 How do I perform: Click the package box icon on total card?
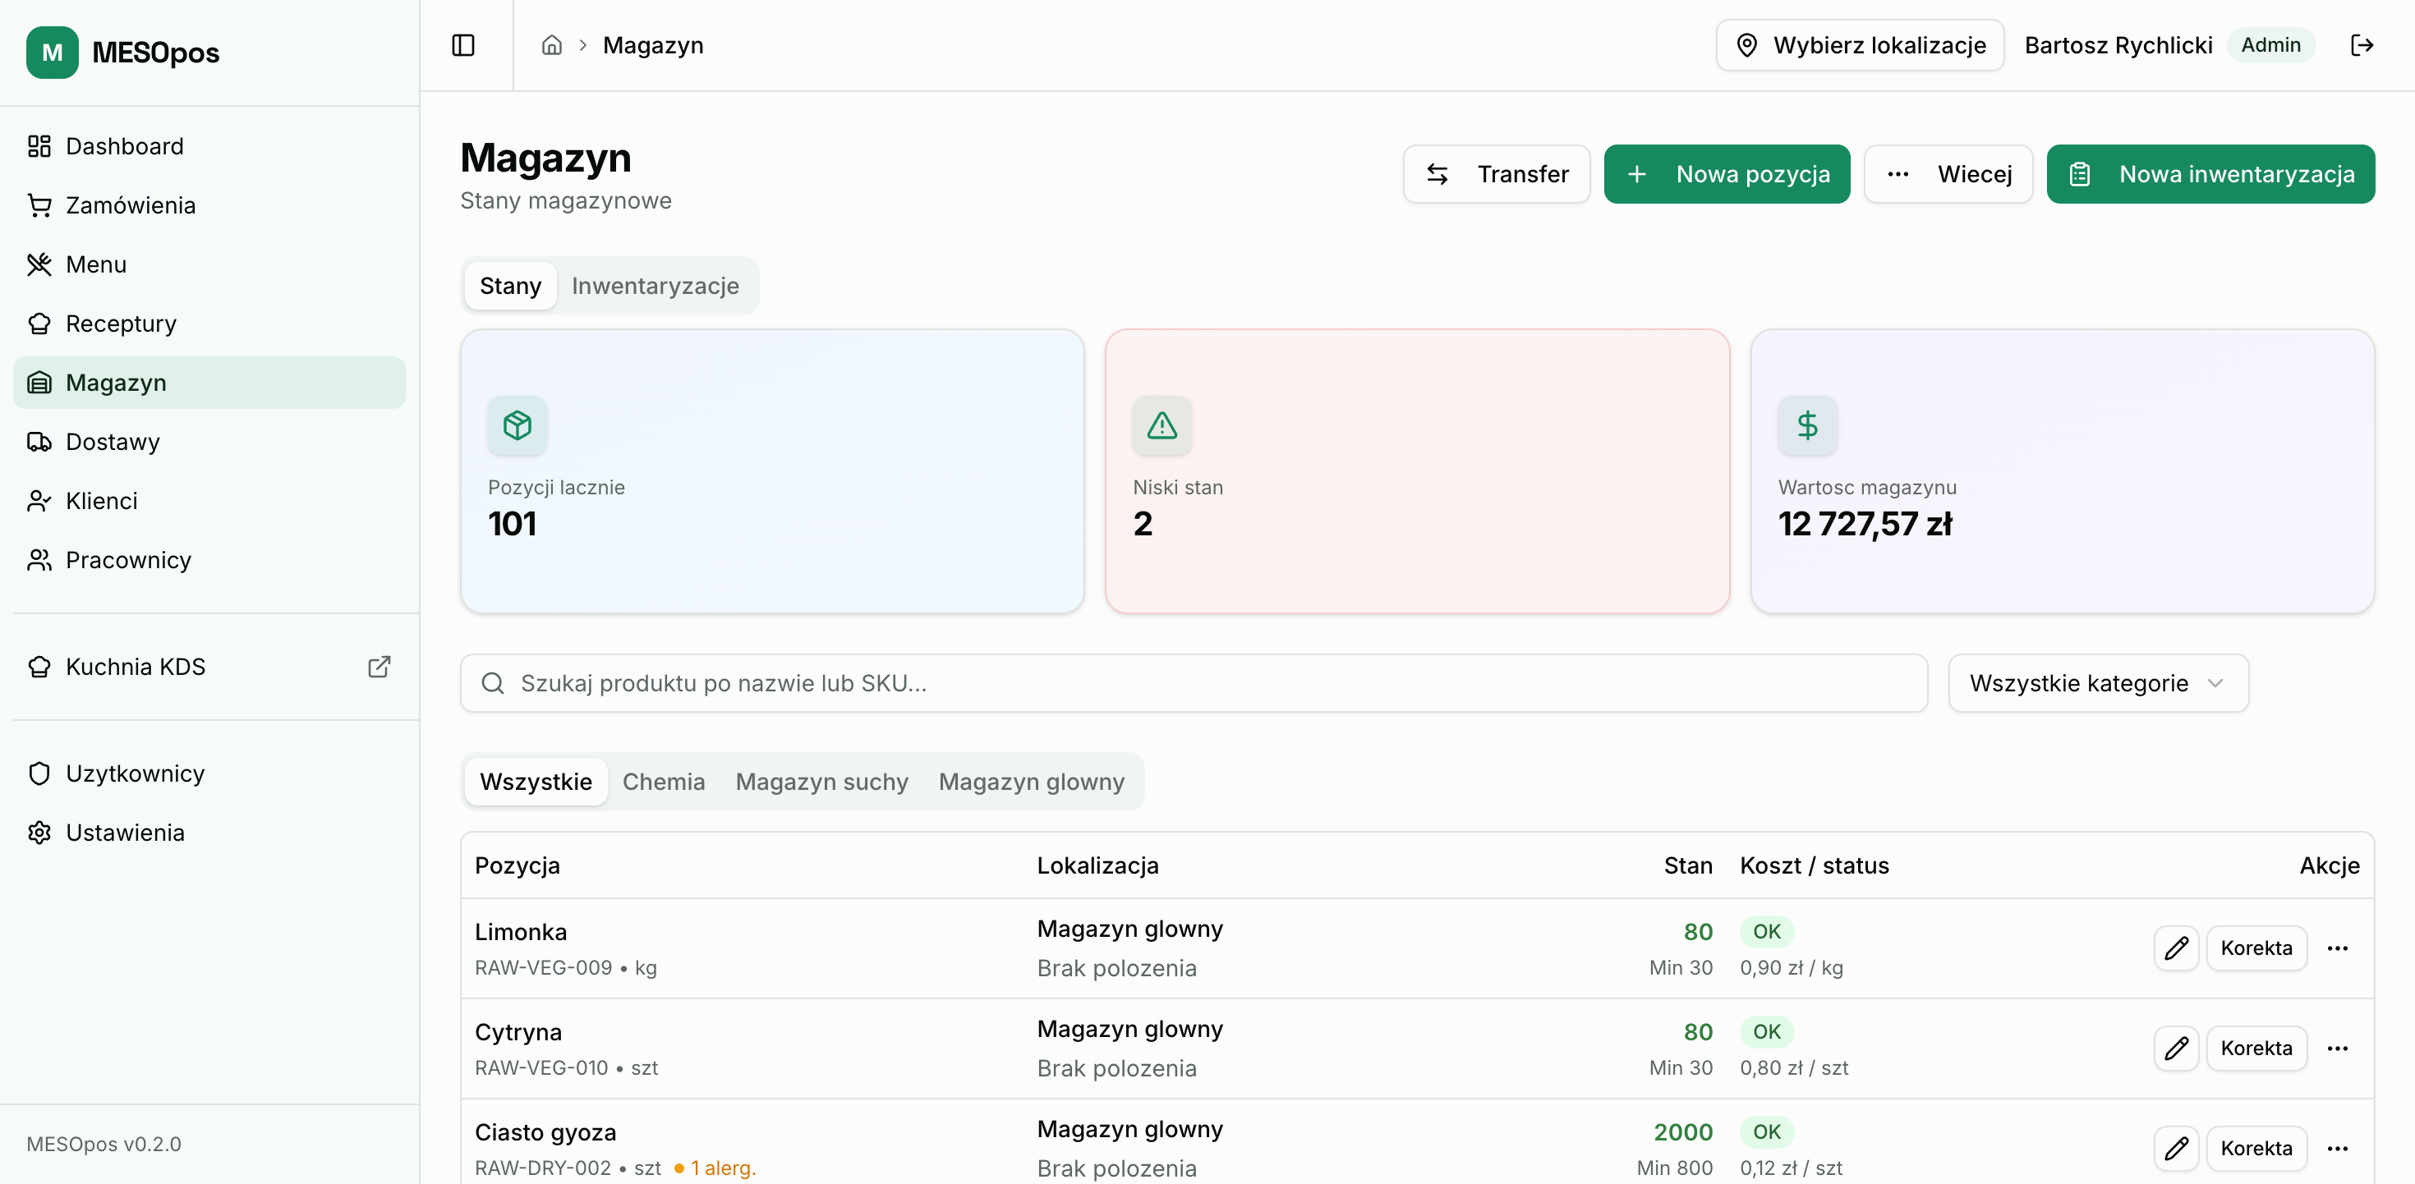coord(517,425)
